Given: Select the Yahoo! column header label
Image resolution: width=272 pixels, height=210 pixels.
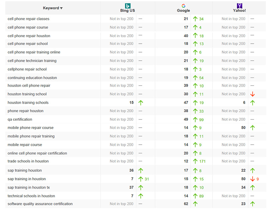Looking at the screenshot, I should pyautogui.click(x=239, y=11).
